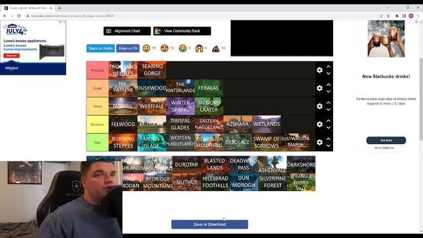Image resolution: width=423 pixels, height=238 pixels.
Task: Select the Tirisfal Glades tile
Action: (x=180, y=124)
